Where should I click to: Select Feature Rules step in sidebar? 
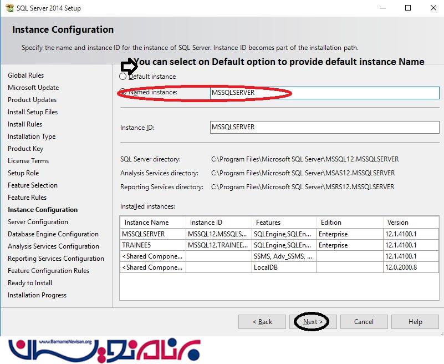pos(27,198)
